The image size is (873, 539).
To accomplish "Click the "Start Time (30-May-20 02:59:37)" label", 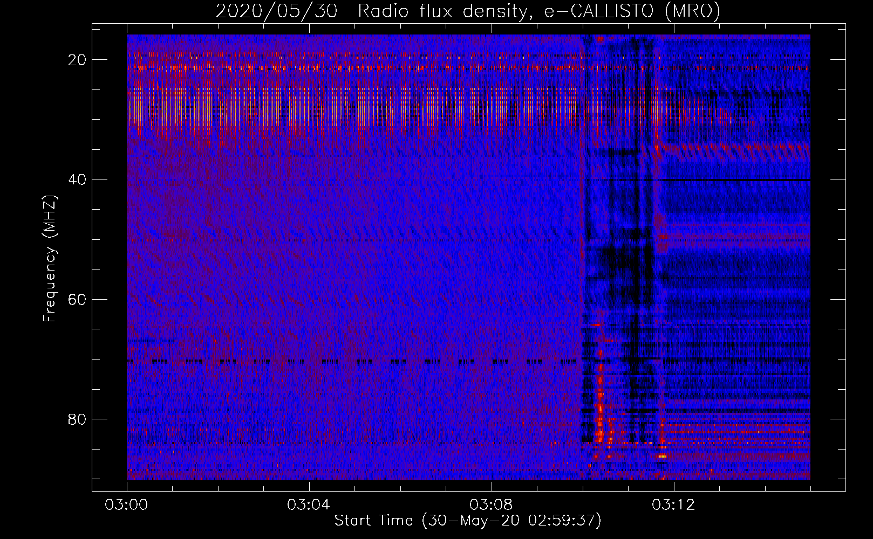I will pos(468,521).
